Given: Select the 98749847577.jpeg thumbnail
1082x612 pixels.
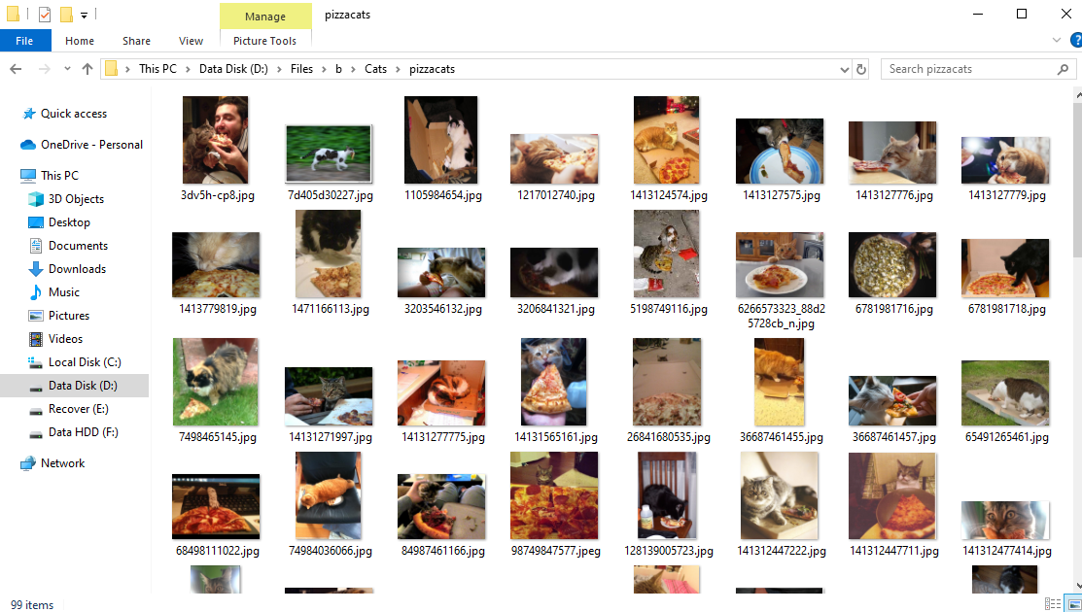Looking at the screenshot, I should (554, 495).
